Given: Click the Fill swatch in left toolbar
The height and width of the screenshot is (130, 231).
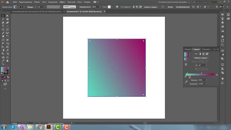Looking at the screenshot, I should tap(3, 69).
